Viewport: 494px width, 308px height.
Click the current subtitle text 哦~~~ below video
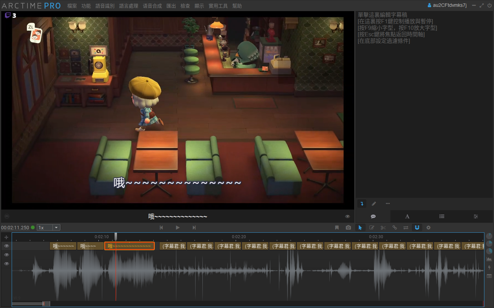coord(178,216)
